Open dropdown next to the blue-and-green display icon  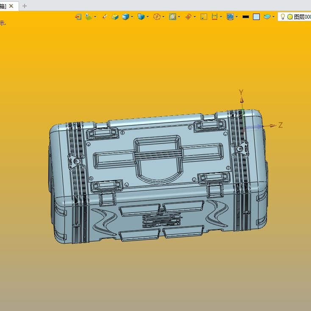95,17
